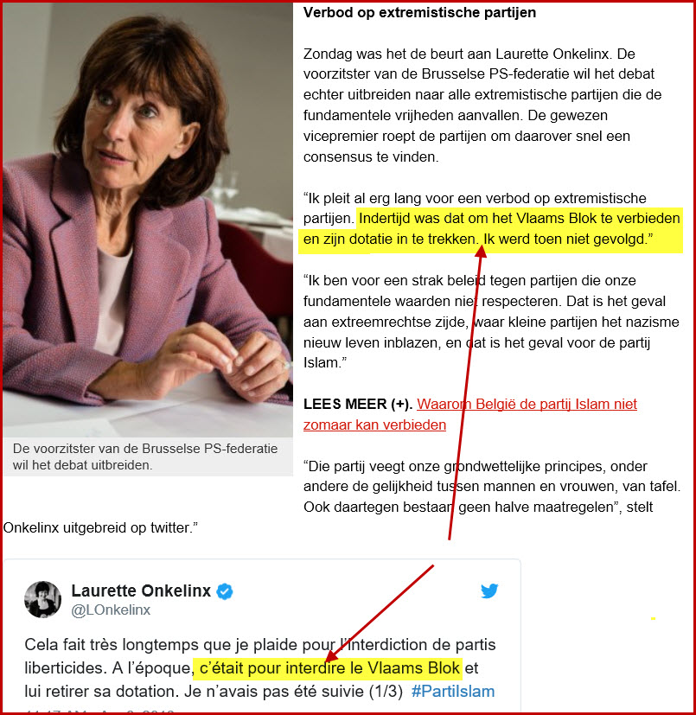Open the 'Waarom België de partij Islam' link
696x715 pixels.
(527, 404)
